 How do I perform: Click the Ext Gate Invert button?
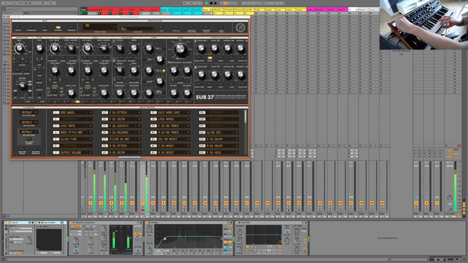[29, 139]
